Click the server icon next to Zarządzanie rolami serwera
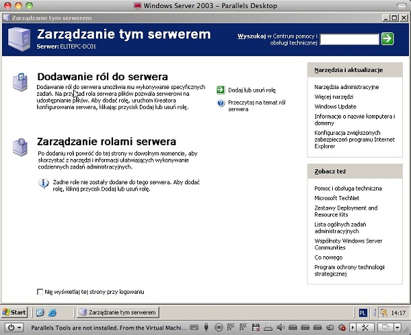This screenshot has width=411, height=335. point(20,147)
